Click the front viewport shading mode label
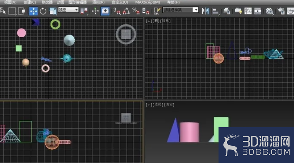Screen dimensions: 294x163 [x=165, y=21]
